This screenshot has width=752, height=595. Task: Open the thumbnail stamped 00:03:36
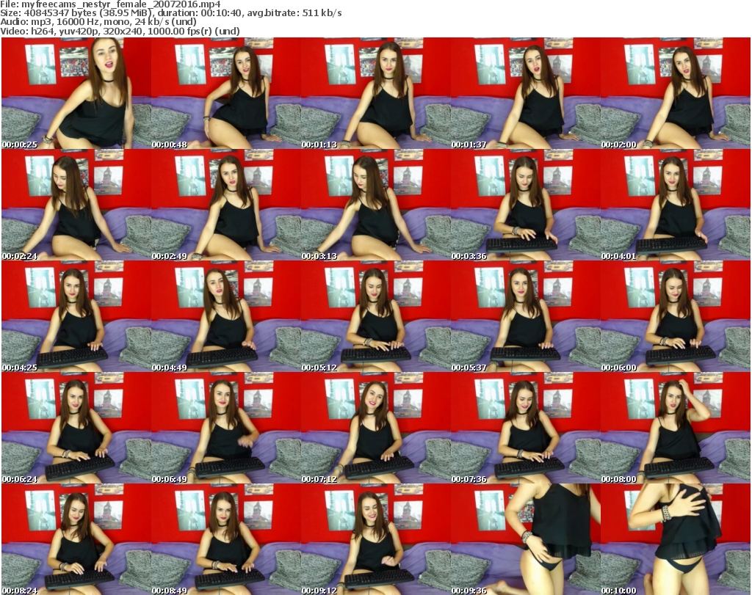pos(526,205)
